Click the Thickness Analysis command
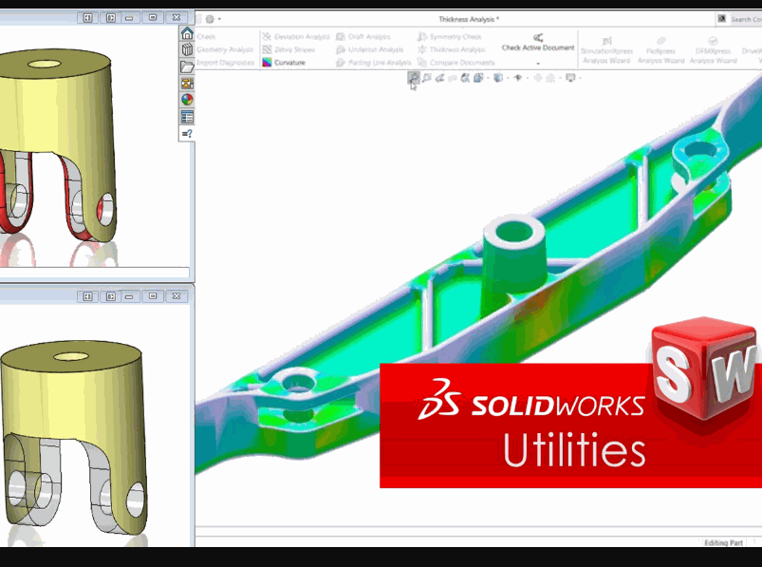Image resolution: width=762 pixels, height=567 pixels. coord(452,49)
